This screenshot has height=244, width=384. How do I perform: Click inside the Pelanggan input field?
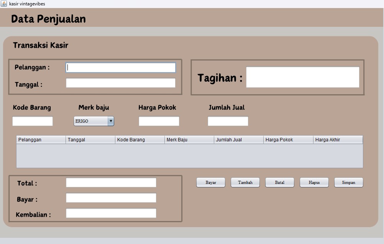[120, 67]
